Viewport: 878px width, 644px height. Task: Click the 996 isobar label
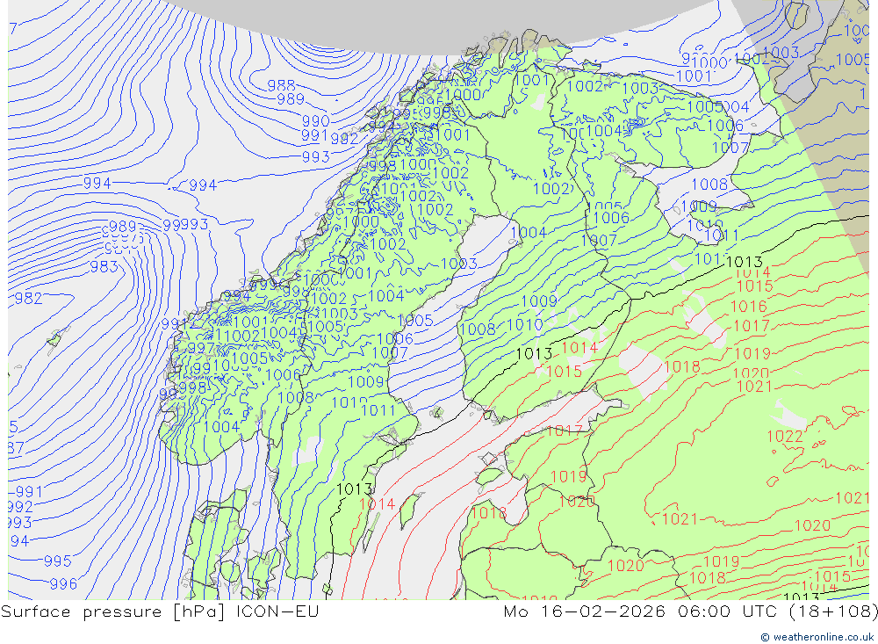tap(63, 584)
